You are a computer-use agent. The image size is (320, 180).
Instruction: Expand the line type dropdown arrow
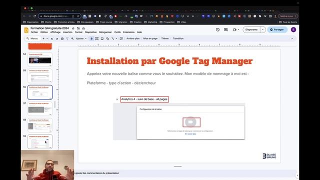(116, 38)
